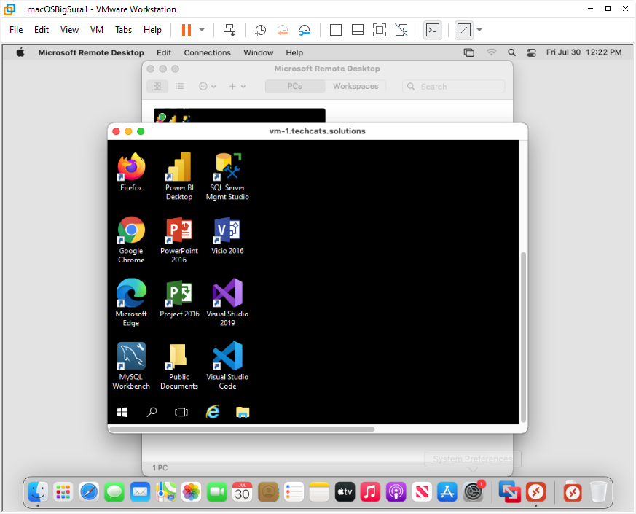
Task: Send Ctrl+Alt+Del to virtual machine
Action: [x=229, y=30]
